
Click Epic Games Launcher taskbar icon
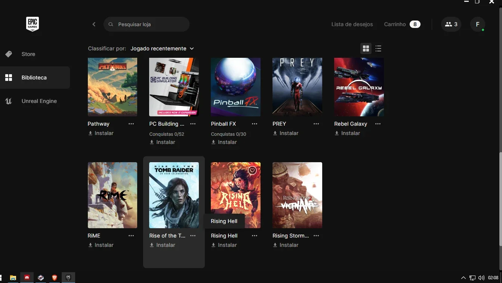point(68,277)
